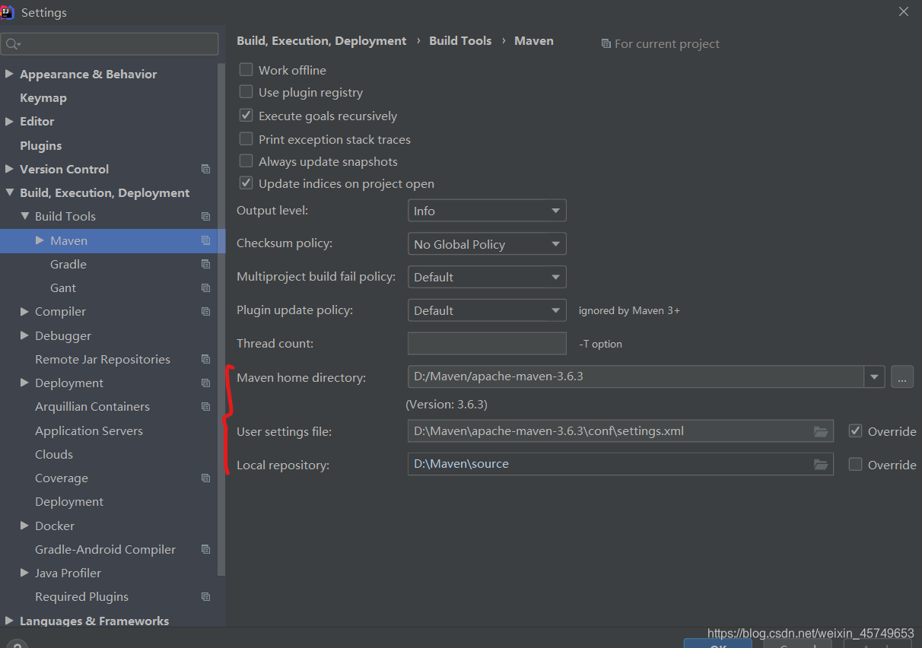Viewport: 922px width, 648px height.
Task: Expand the Debugger node
Action: coord(24,335)
